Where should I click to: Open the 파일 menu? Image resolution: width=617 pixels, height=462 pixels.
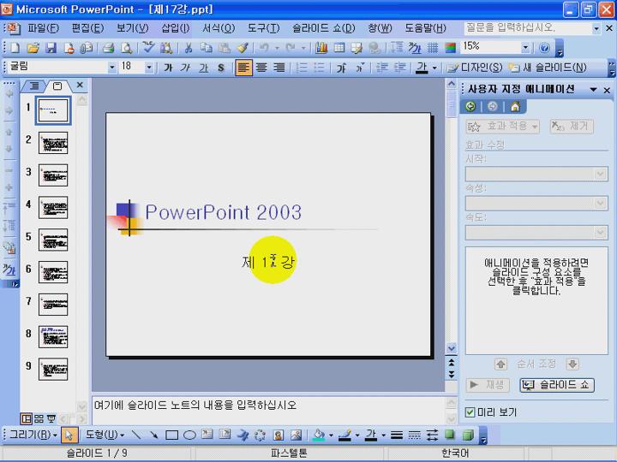[x=44, y=28]
